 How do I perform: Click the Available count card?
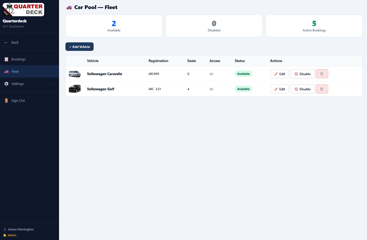(x=114, y=26)
